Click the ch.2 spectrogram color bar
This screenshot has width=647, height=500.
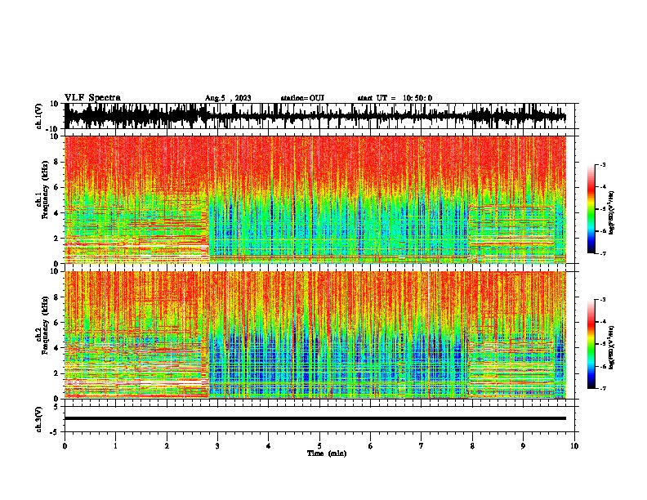(591, 344)
